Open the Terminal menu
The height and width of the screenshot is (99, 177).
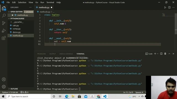click(50, 2)
